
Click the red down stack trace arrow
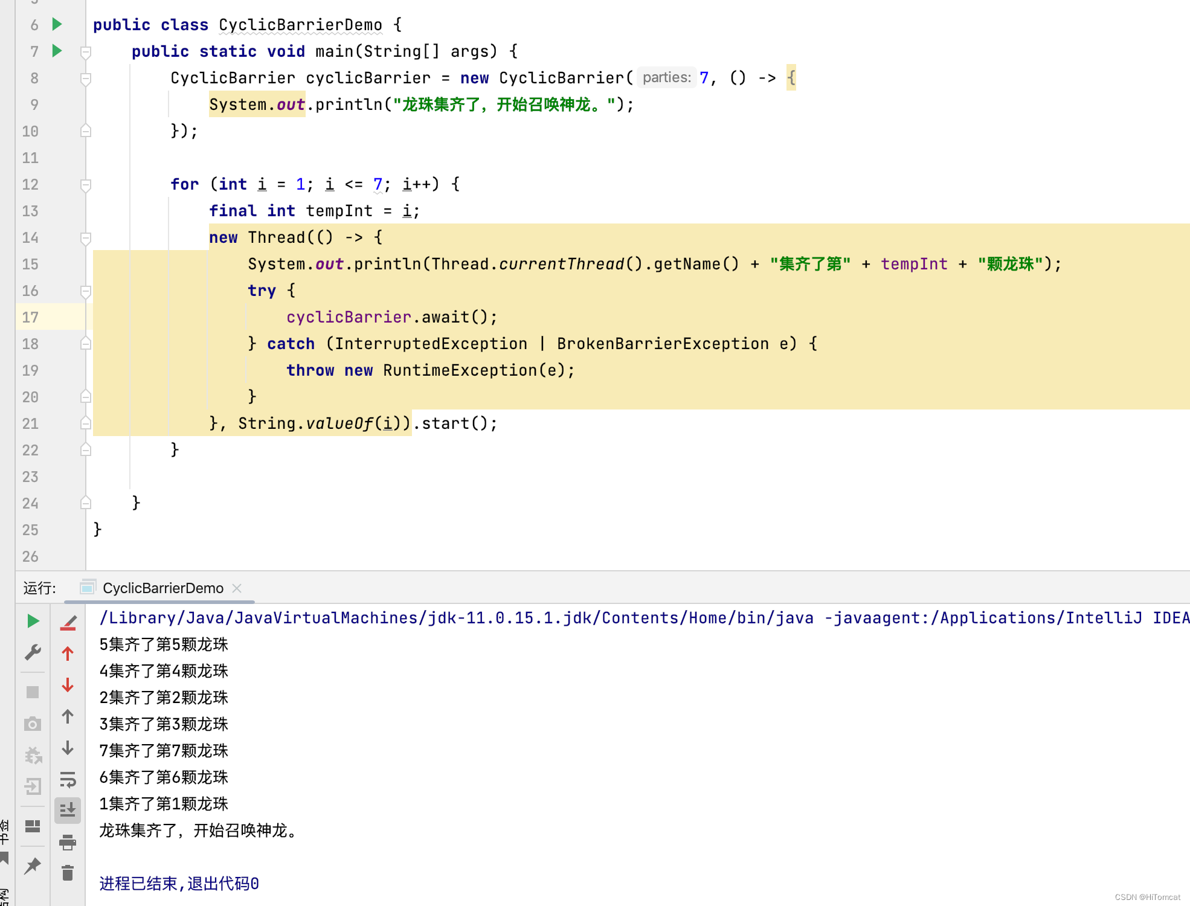(x=68, y=685)
